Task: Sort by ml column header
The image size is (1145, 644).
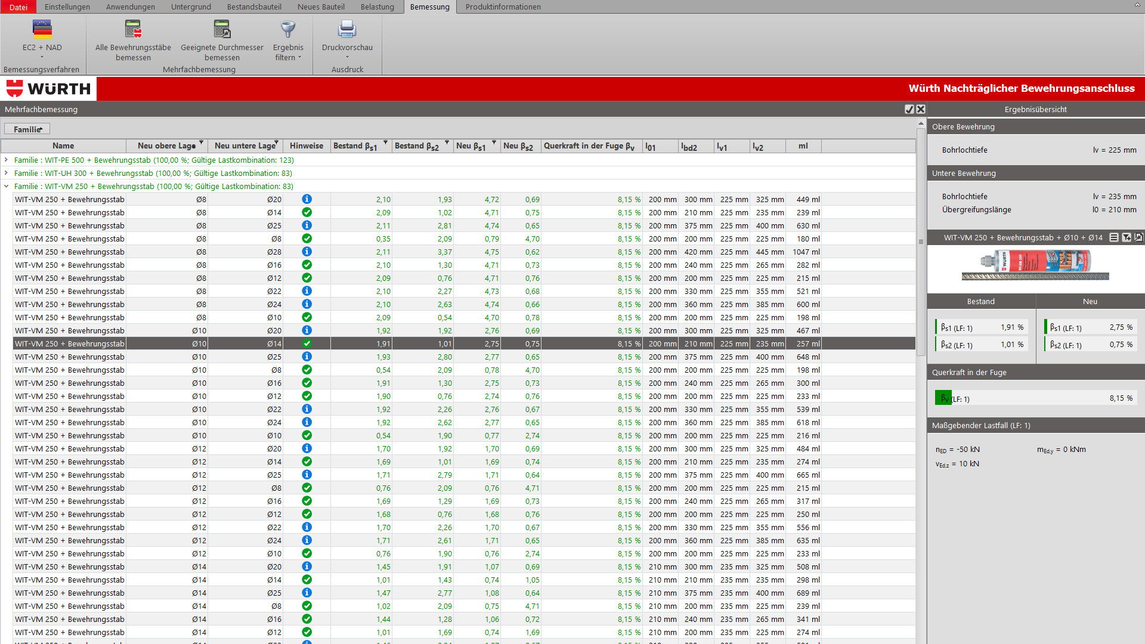Action: 803,146
